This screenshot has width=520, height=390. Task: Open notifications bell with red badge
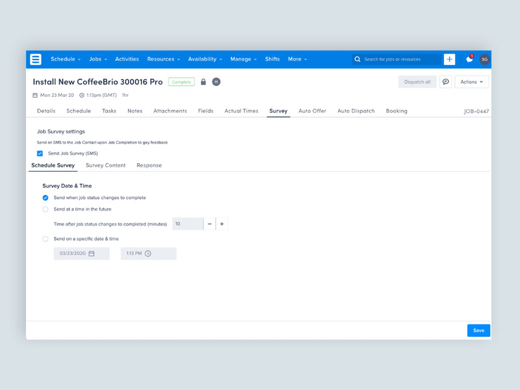pos(470,59)
